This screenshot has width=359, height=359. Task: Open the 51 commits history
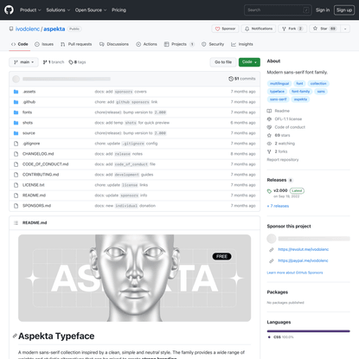point(242,79)
